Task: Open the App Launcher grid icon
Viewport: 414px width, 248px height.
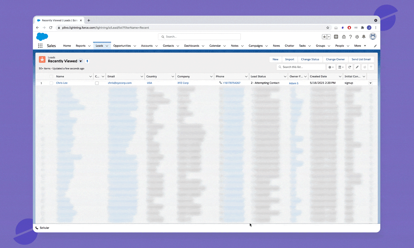Action: pos(40,46)
